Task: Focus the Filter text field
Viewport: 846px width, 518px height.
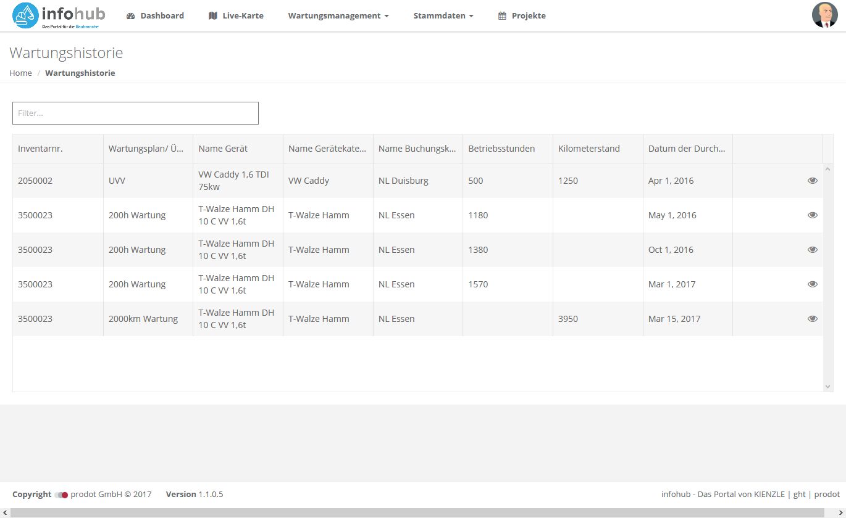Action: pyautogui.click(x=135, y=113)
